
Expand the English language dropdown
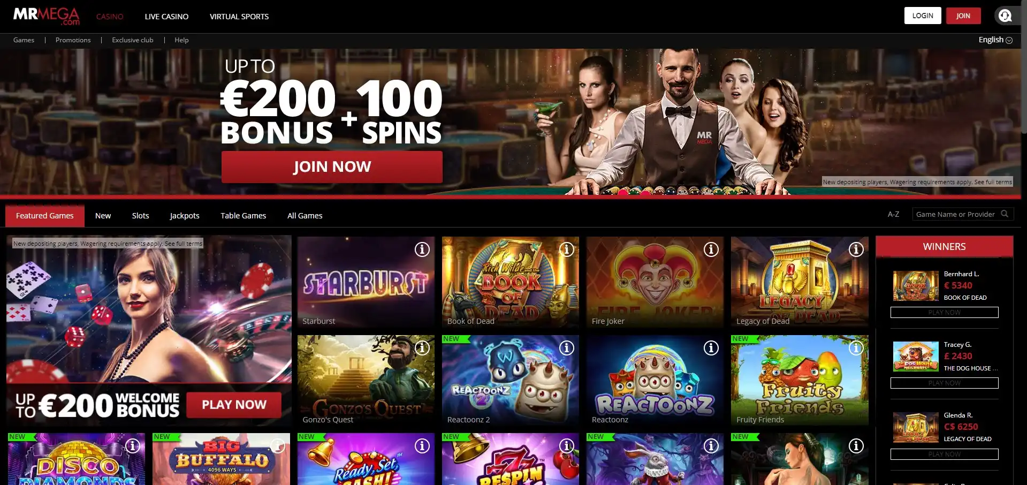(x=995, y=40)
